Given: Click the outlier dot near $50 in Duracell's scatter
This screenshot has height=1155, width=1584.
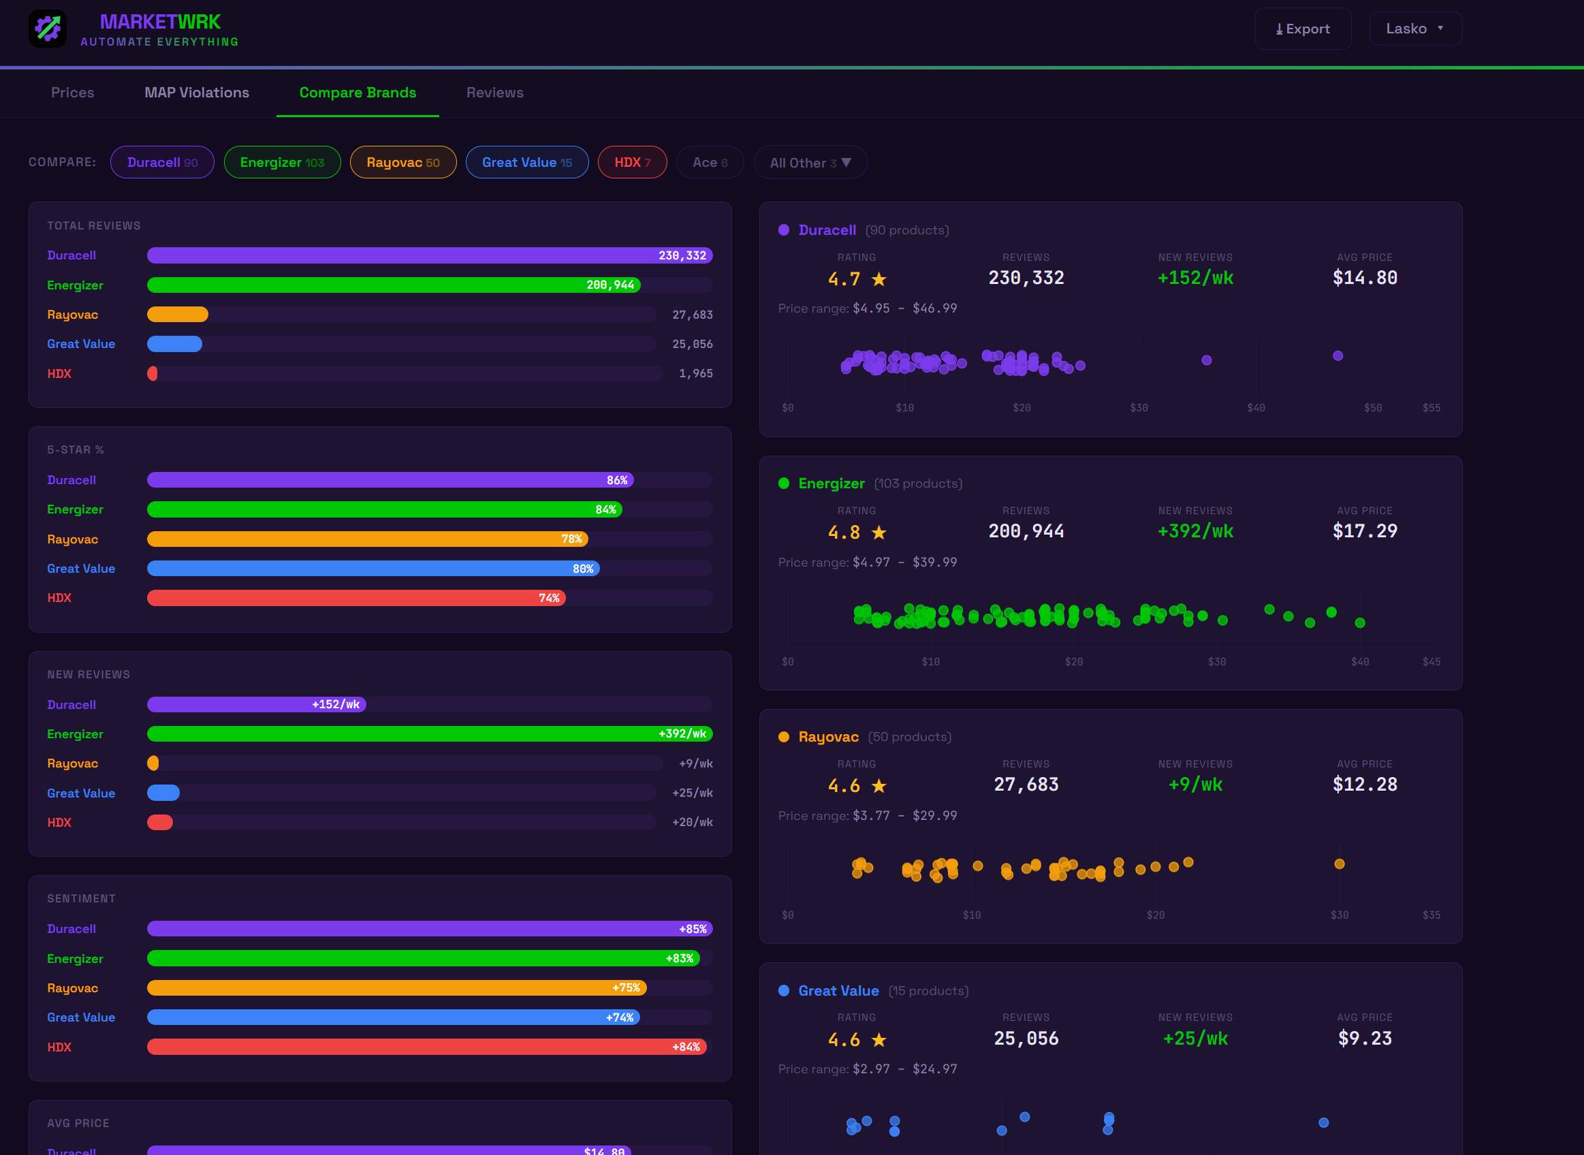Looking at the screenshot, I should point(1337,355).
